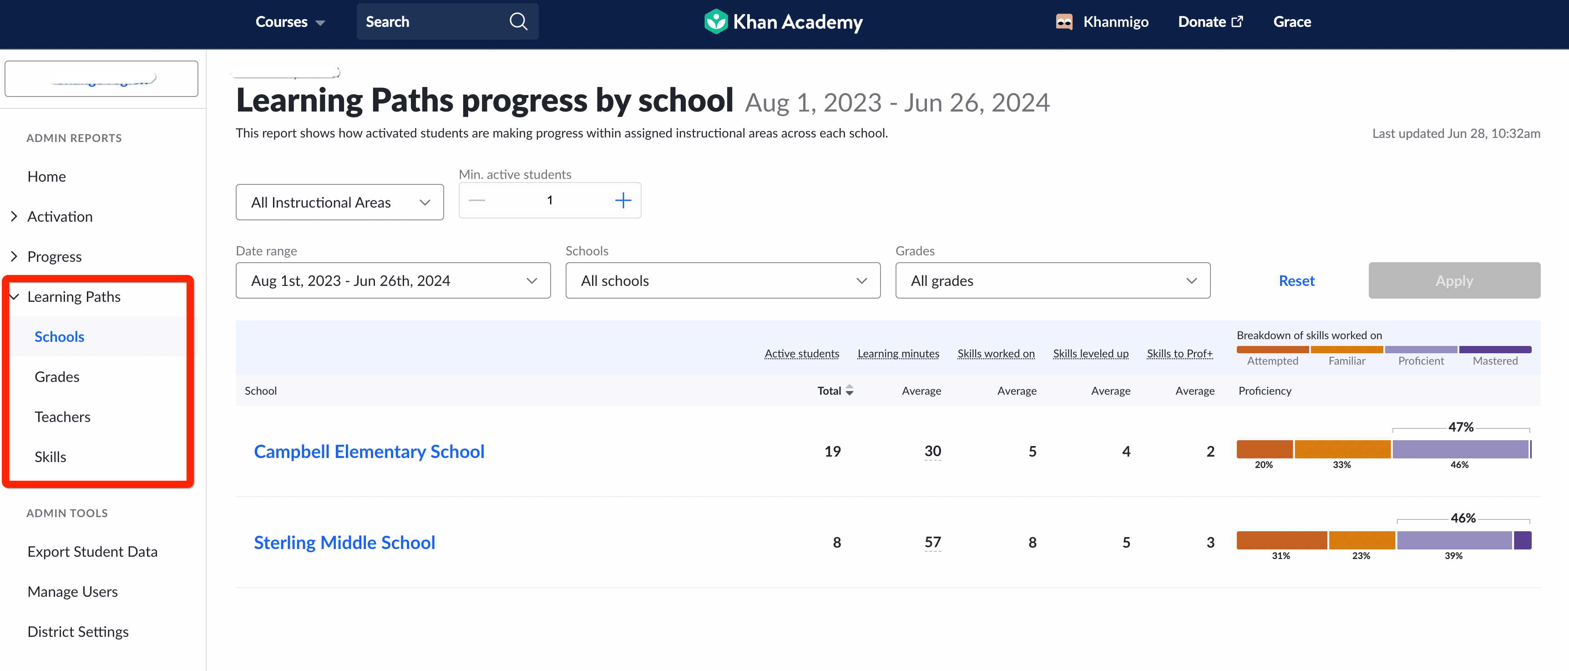
Task: Select Grades under Learning Paths
Action: (x=56, y=376)
